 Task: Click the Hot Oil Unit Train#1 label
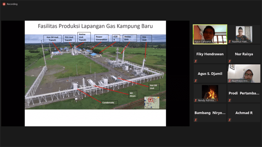pos(52,39)
